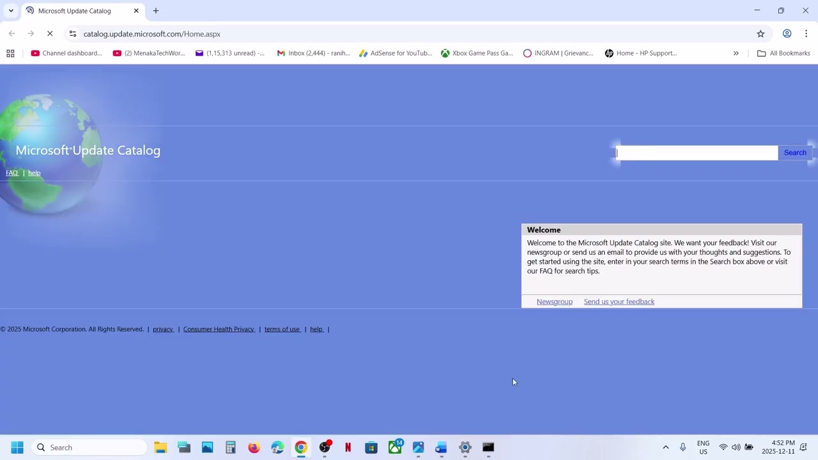Open OBS Studio taskbar icon
Screen dimensions: 818x460
pyautogui.click(x=325, y=447)
